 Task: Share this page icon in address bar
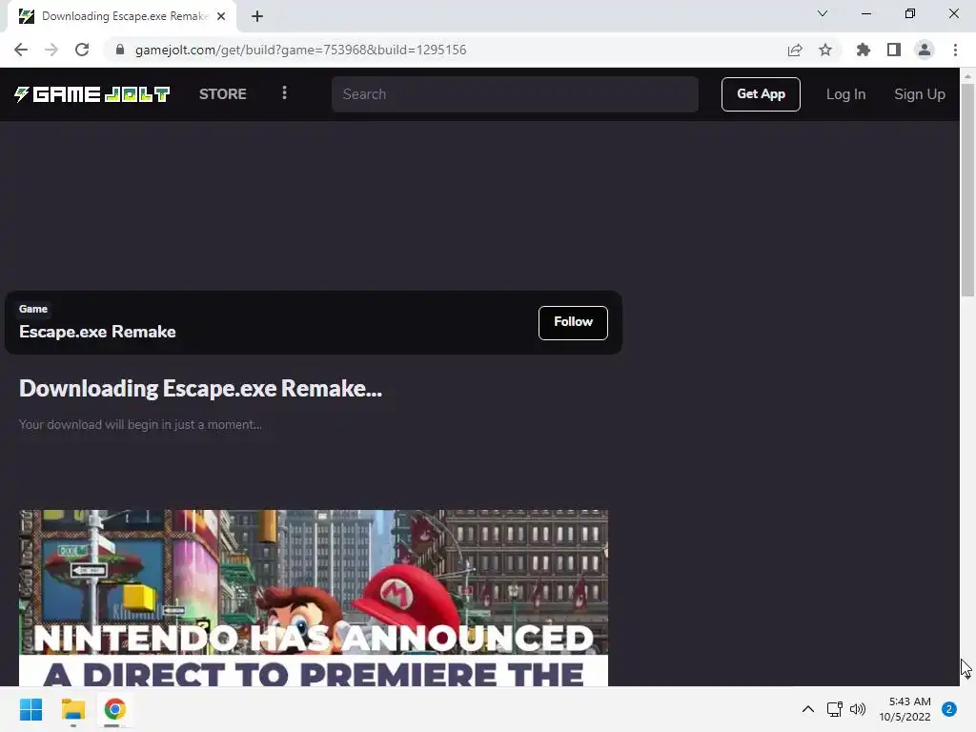click(795, 50)
